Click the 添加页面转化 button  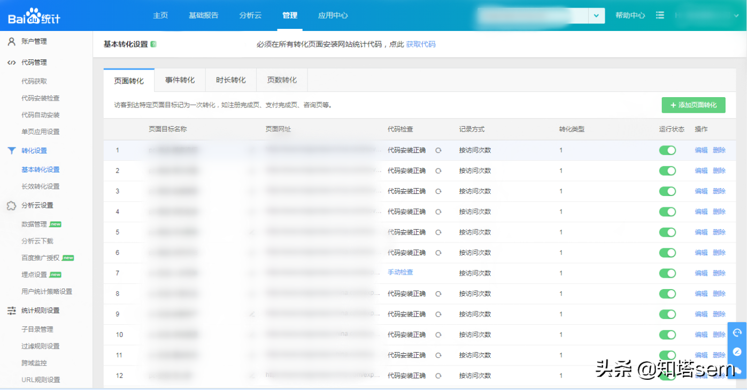(x=694, y=105)
